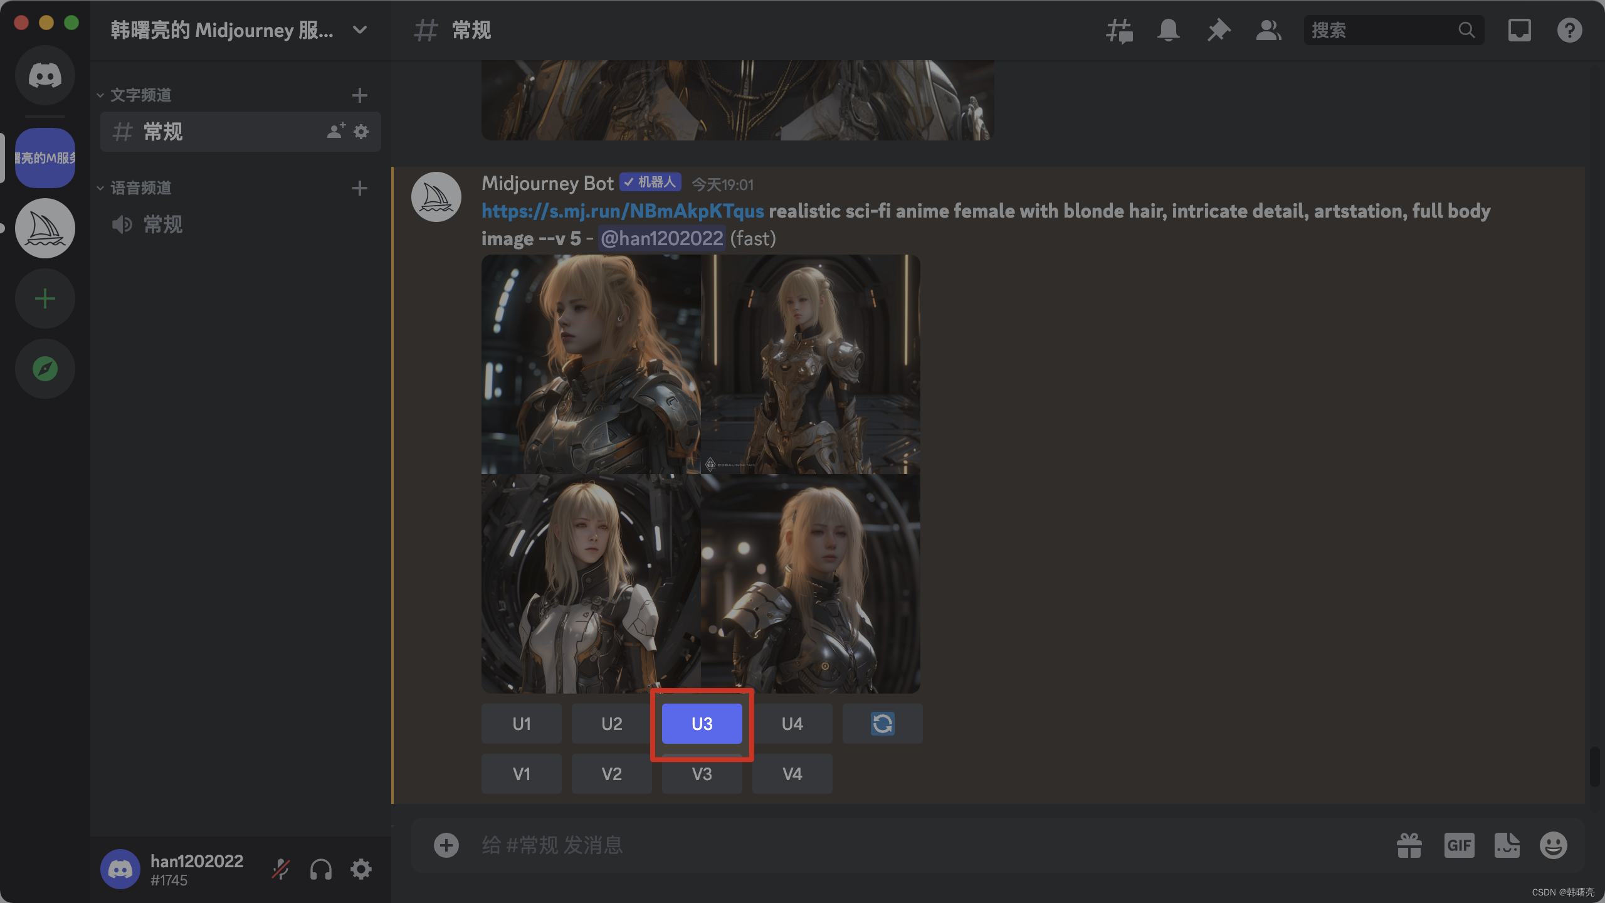Click the regenerate refresh button under images
Screen dimensions: 1605x903
[x=882, y=724]
